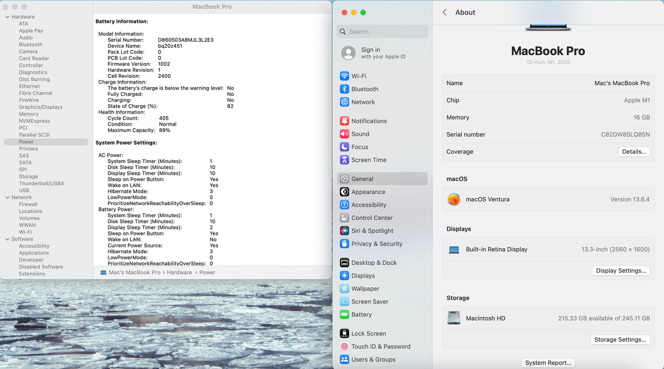
Task: Click the Touch ID & Password icon
Action: 344,347
